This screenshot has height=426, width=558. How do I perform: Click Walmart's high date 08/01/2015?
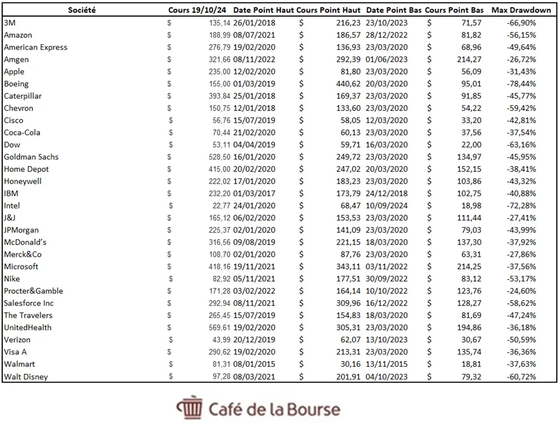[x=254, y=364]
